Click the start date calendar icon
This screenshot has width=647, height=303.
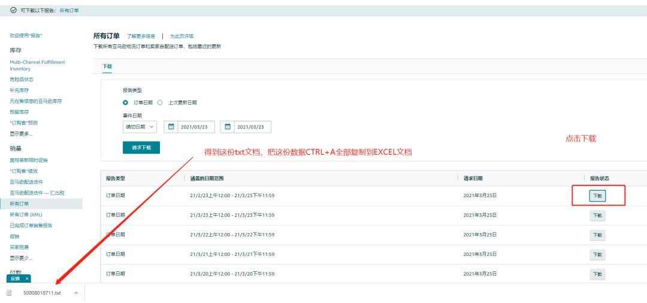pos(171,127)
